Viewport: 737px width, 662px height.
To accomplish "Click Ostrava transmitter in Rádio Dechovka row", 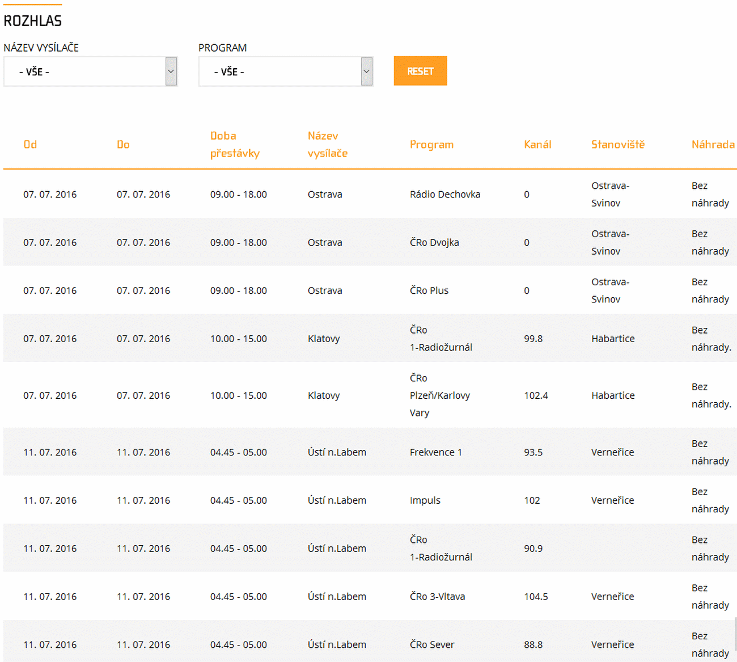I will (x=325, y=195).
